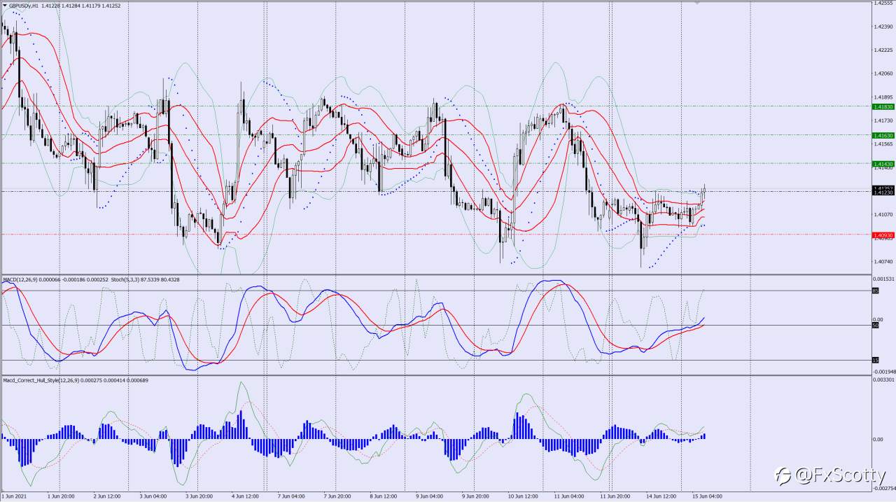Click the 7 Jun 20:00 time label

(x=337, y=496)
